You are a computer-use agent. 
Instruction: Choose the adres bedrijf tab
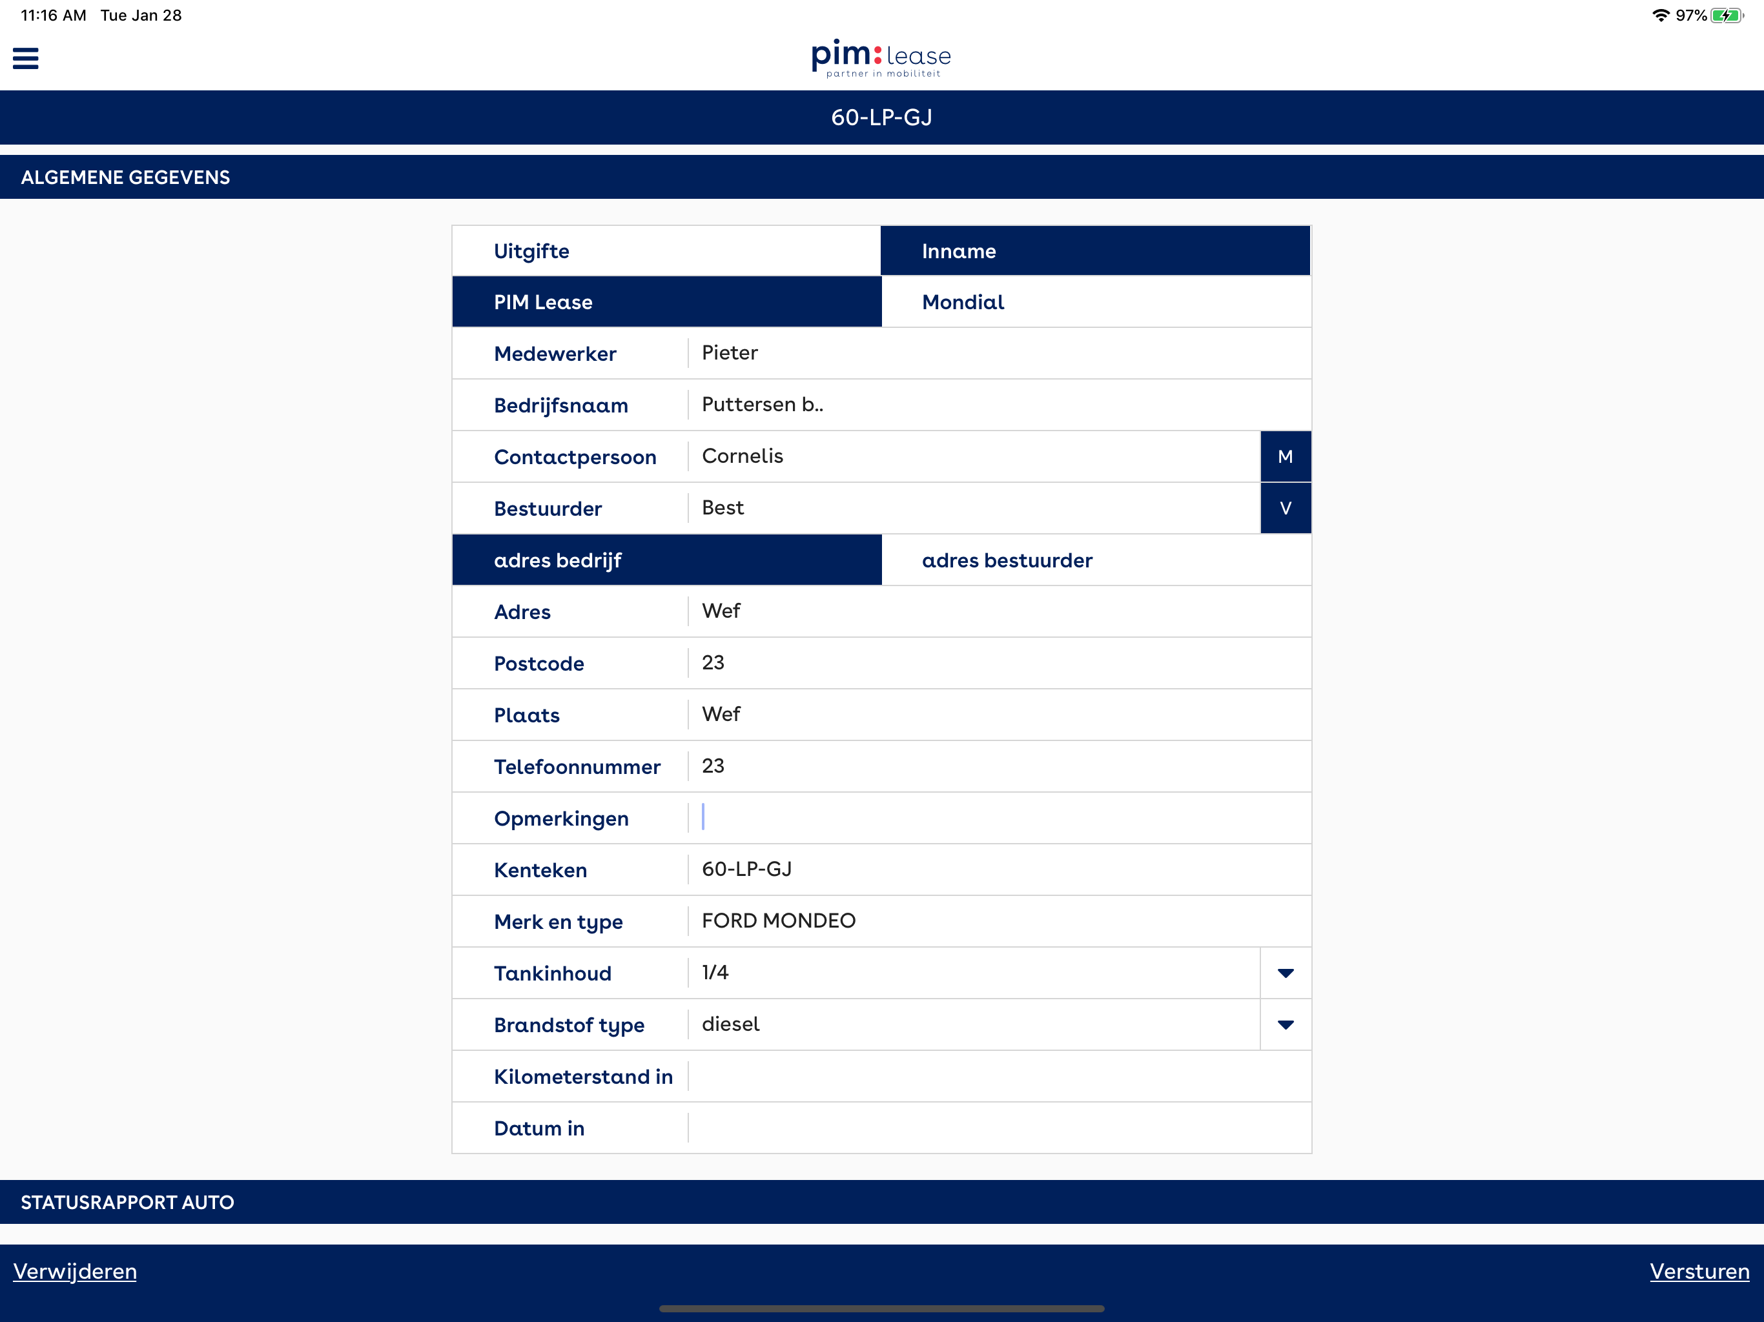pos(667,560)
